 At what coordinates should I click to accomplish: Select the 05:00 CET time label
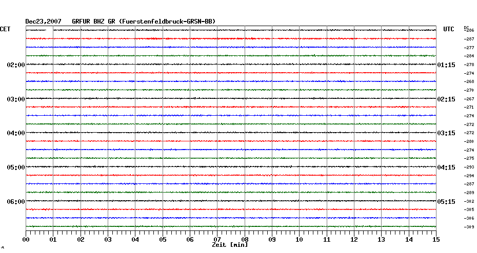(x=16, y=167)
